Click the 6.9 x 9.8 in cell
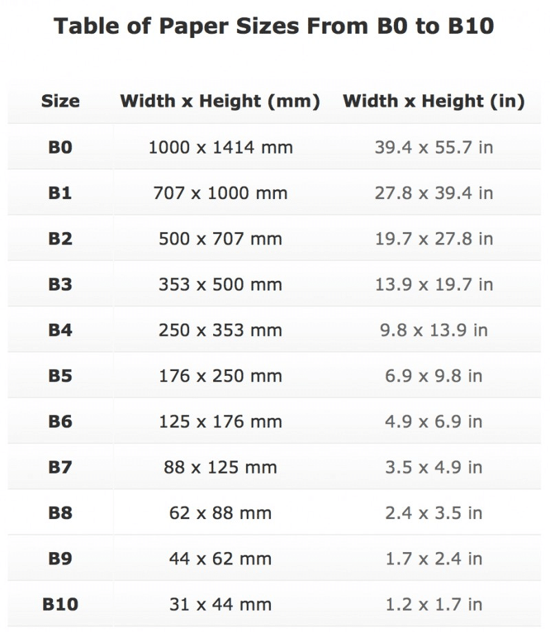Viewport: 550px width, 632px height. click(434, 376)
